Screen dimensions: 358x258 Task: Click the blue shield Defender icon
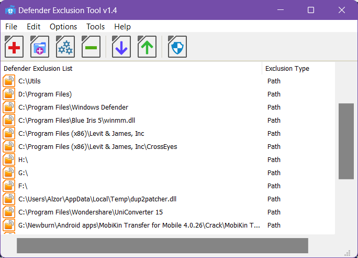coord(177,47)
